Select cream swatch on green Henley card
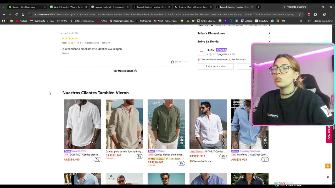 tap(182, 140)
